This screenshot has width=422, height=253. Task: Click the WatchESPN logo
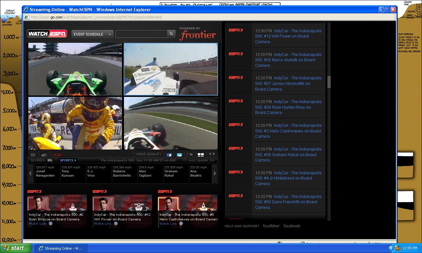pyautogui.click(x=47, y=34)
